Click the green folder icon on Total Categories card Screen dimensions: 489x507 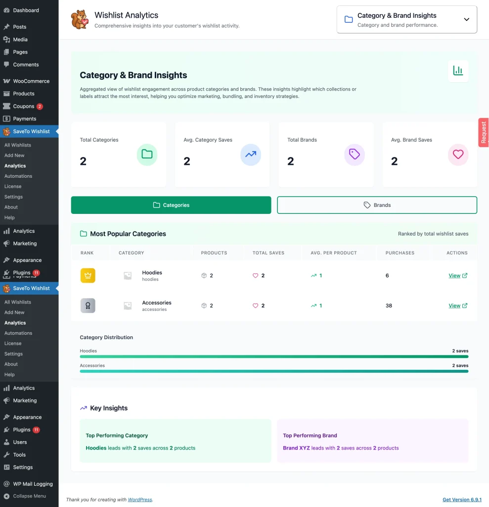[147, 155]
